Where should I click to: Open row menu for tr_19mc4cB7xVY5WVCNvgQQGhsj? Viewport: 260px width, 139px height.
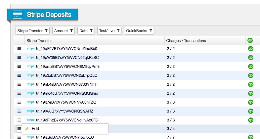tap(19, 93)
